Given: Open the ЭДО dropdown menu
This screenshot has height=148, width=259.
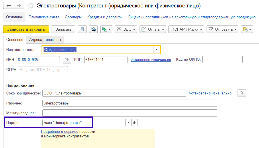Looking at the screenshot, I should point(126,29).
